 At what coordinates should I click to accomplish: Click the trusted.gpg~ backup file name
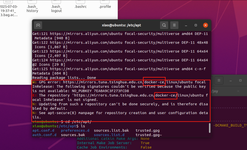149,135
